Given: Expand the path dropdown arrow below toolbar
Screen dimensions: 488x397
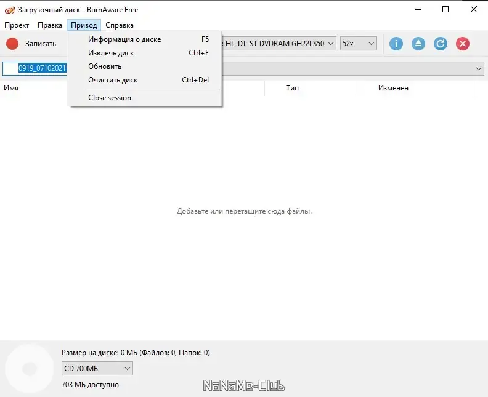Looking at the screenshot, I should 478,68.
